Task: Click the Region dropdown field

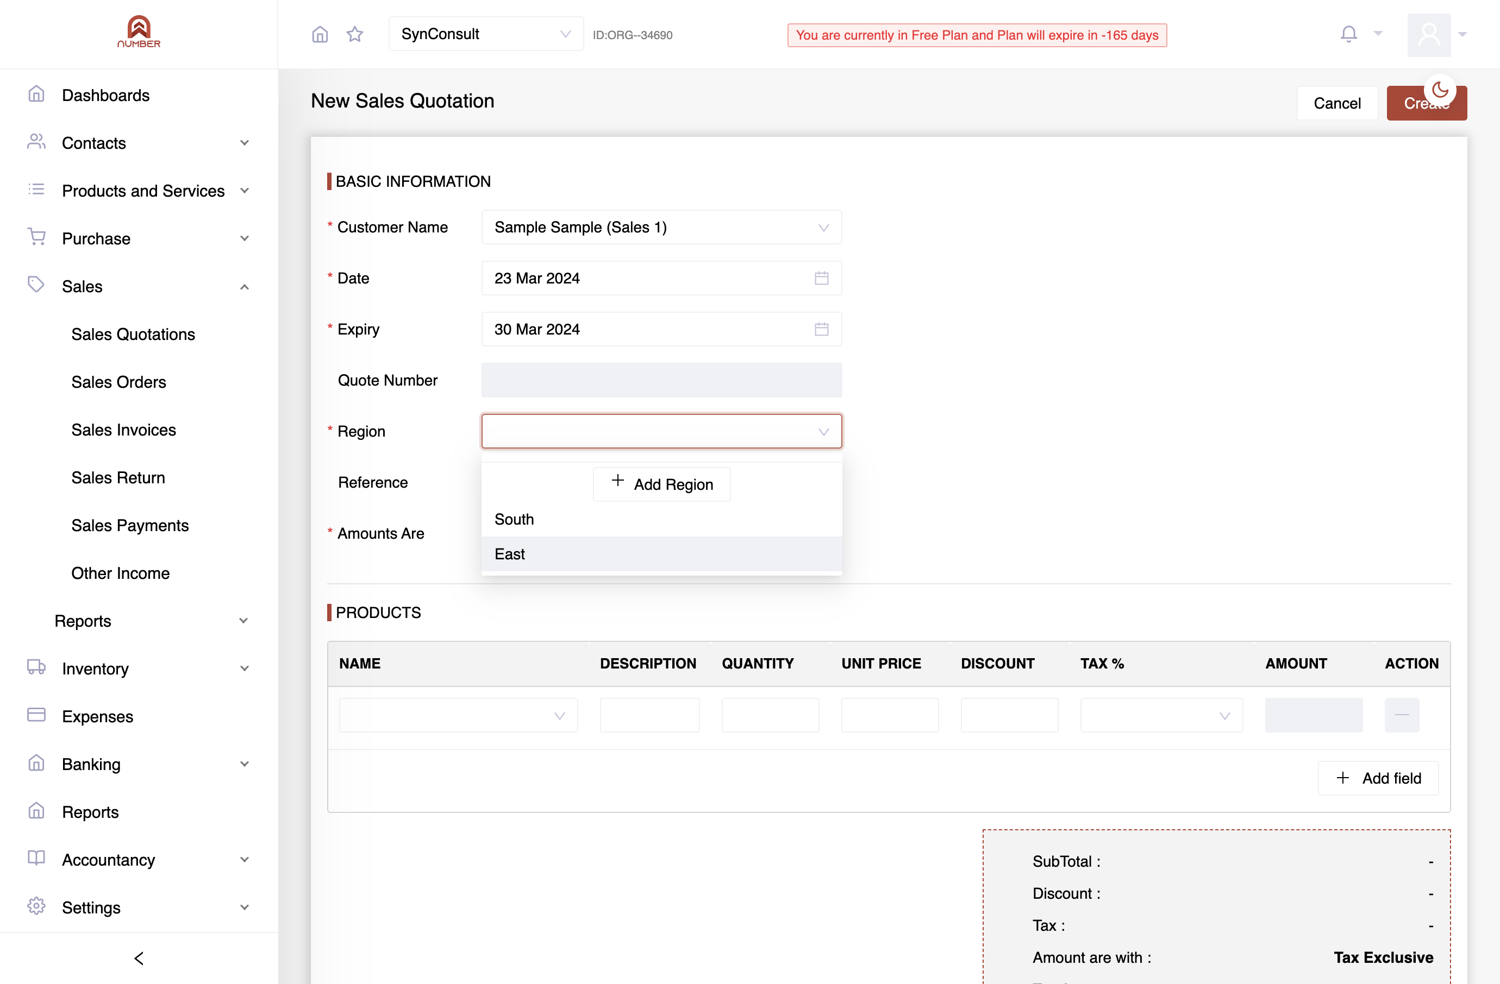Action: pyautogui.click(x=661, y=431)
